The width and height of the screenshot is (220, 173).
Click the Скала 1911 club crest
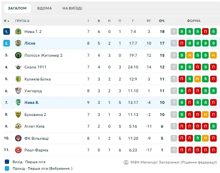[18, 67]
